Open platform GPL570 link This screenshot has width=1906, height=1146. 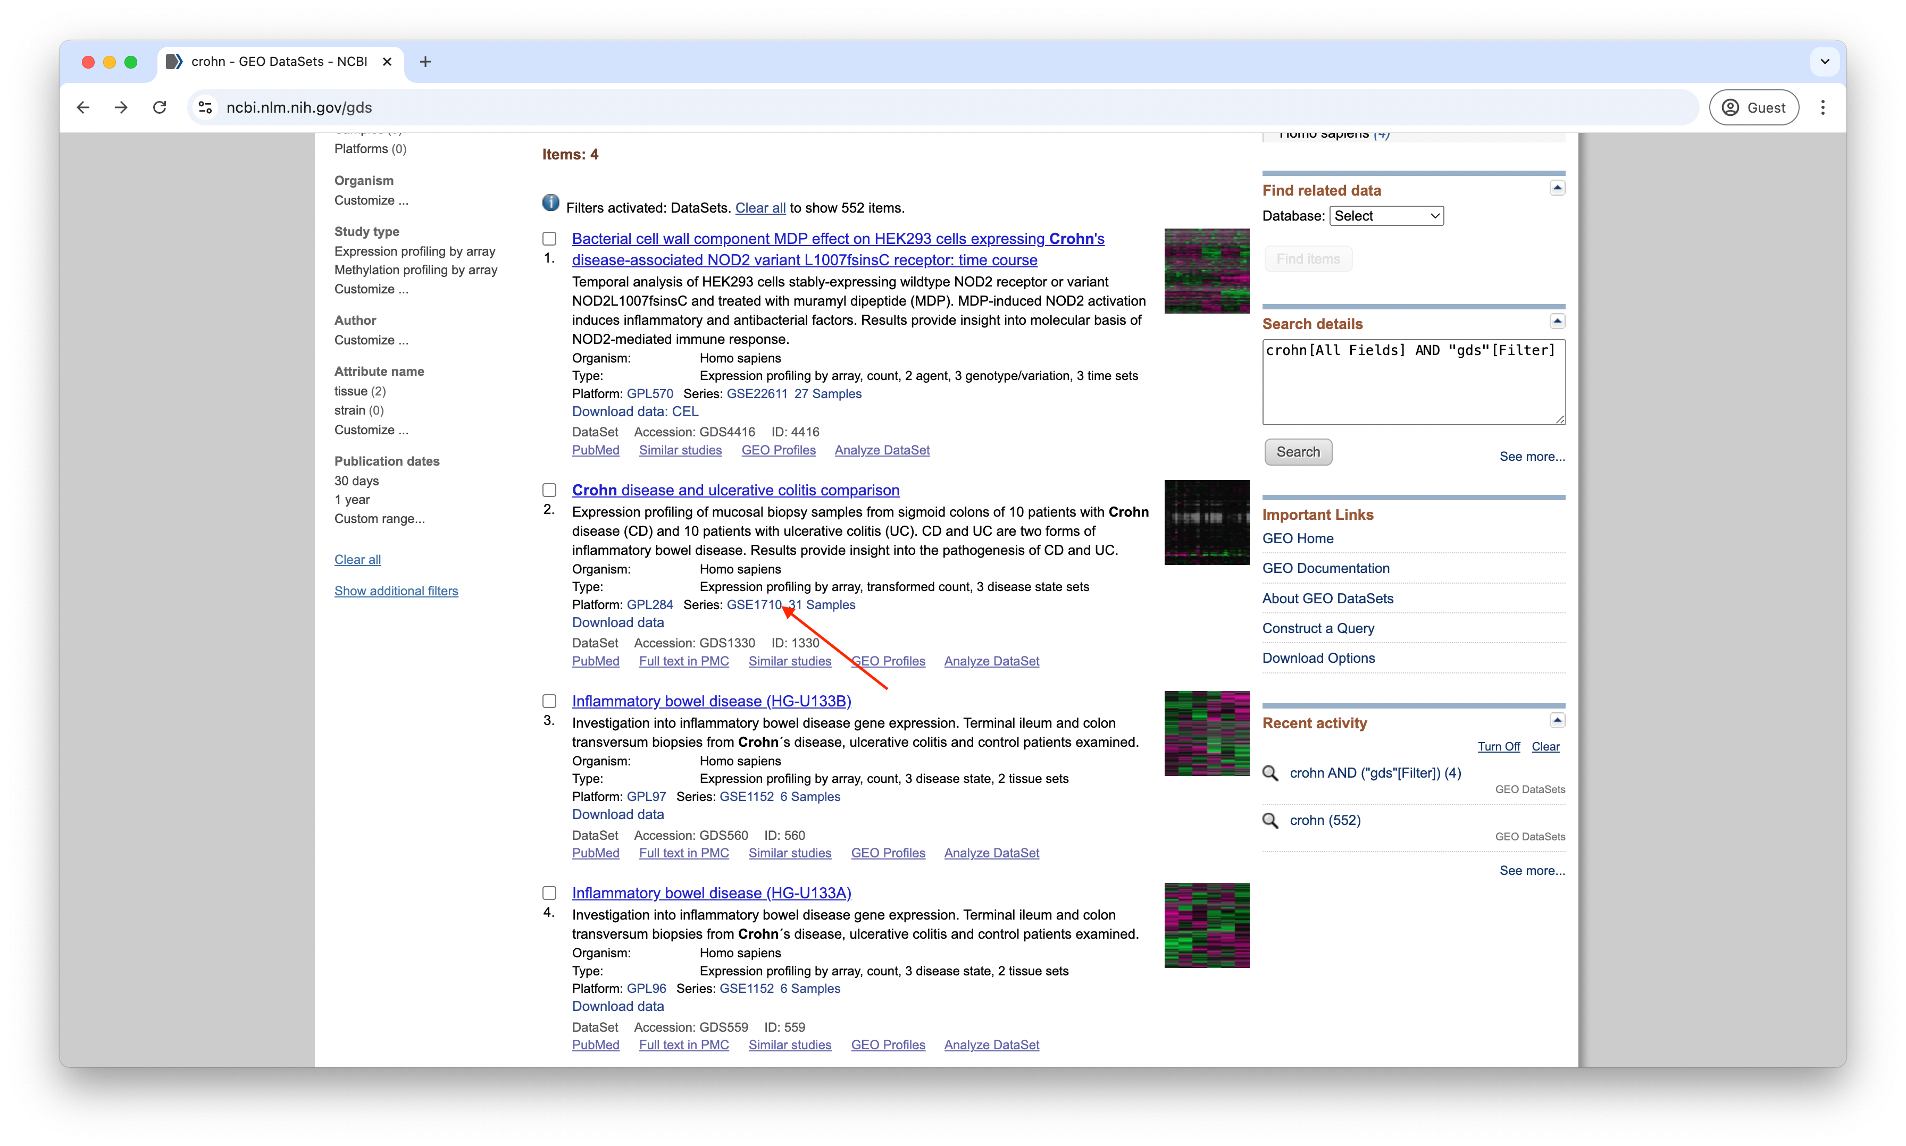[x=650, y=394]
